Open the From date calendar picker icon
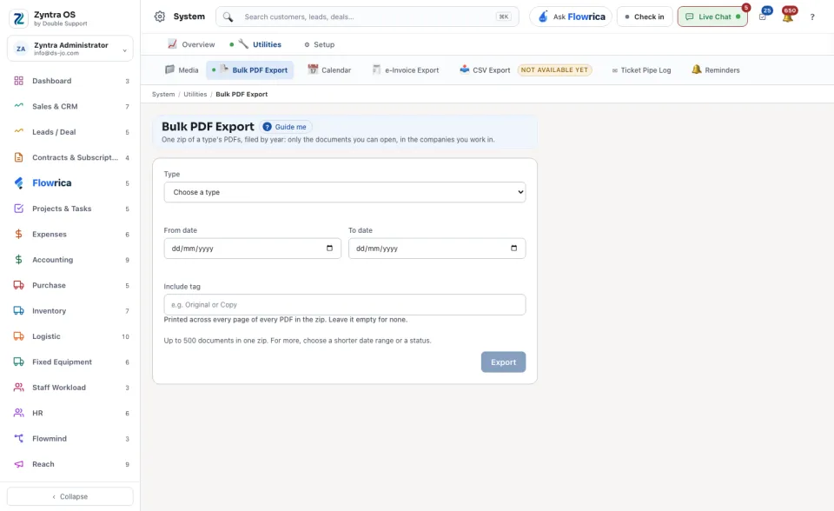The height and width of the screenshot is (511, 834). 329,248
